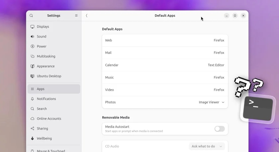This screenshot has width=279, height=152.
Task: Click the Displays monitor icon
Action: point(33,26)
